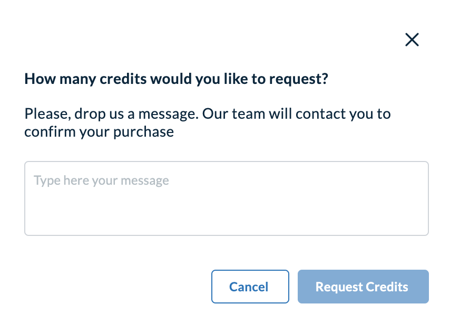Screen dimensions: 450x323
Task: Place cursor inside the empty message box
Action: pyautogui.click(x=226, y=206)
